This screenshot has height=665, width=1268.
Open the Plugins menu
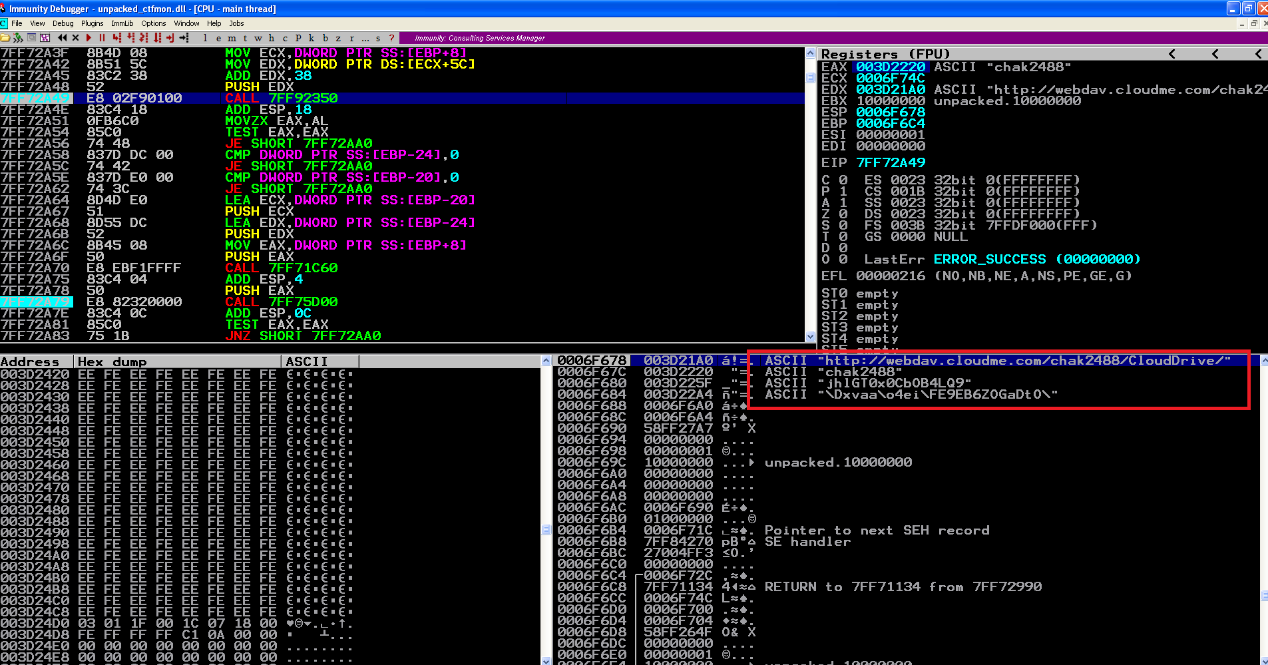[93, 23]
